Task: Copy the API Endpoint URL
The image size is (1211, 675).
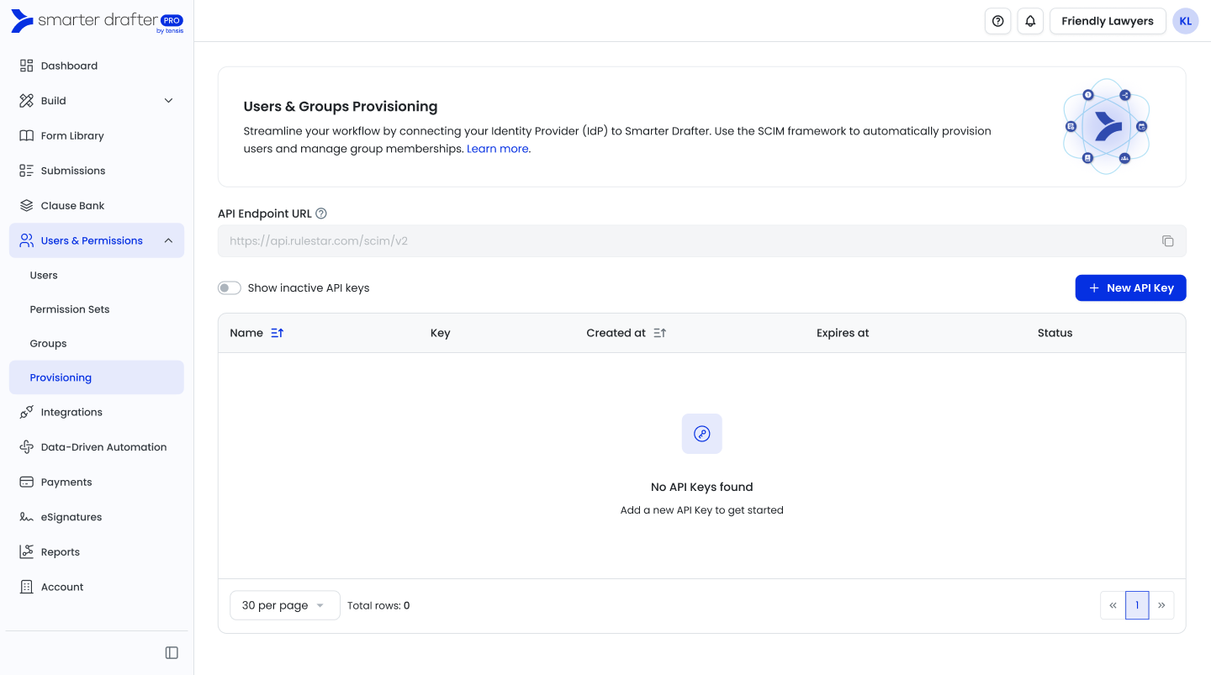Action: pyautogui.click(x=1167, y=241)
